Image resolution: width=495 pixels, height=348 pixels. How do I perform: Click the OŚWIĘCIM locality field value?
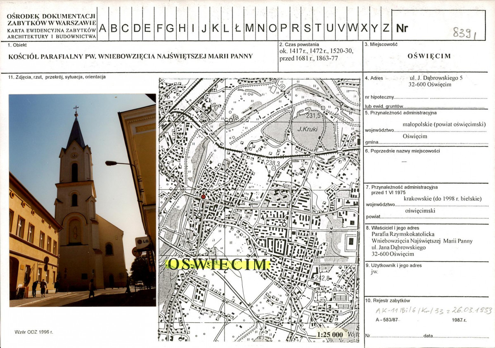pos(429,56)
